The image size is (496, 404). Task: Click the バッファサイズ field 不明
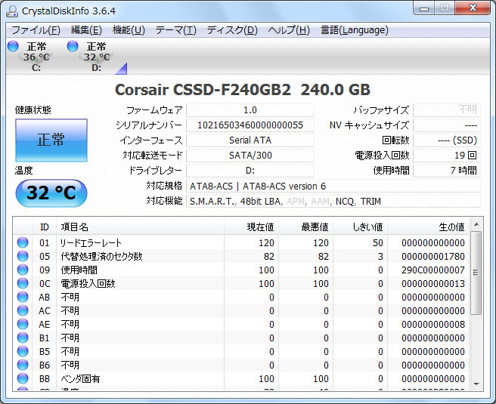(x=447, y=110)
